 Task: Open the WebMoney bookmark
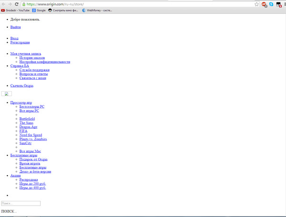point(97,10)
